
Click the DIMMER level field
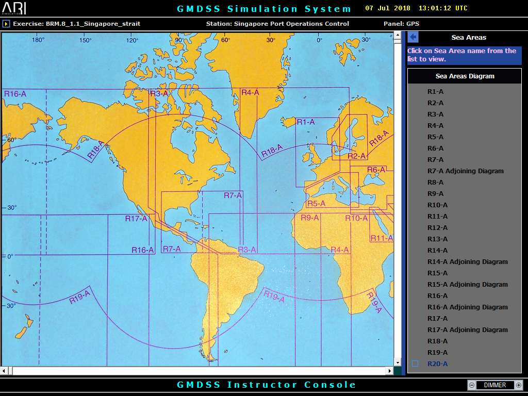[495, 385]
